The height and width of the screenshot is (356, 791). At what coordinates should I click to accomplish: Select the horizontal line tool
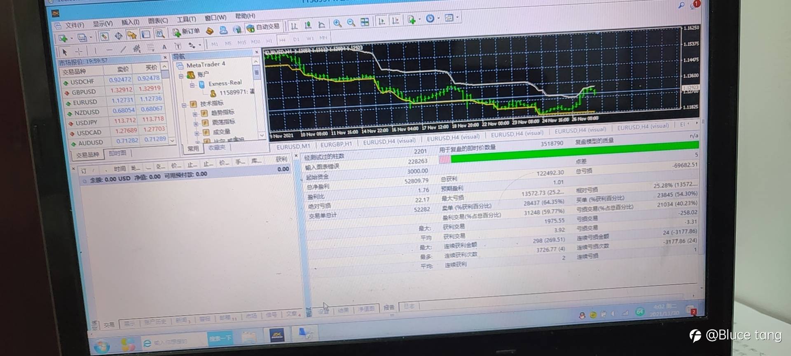click(109, 49)
